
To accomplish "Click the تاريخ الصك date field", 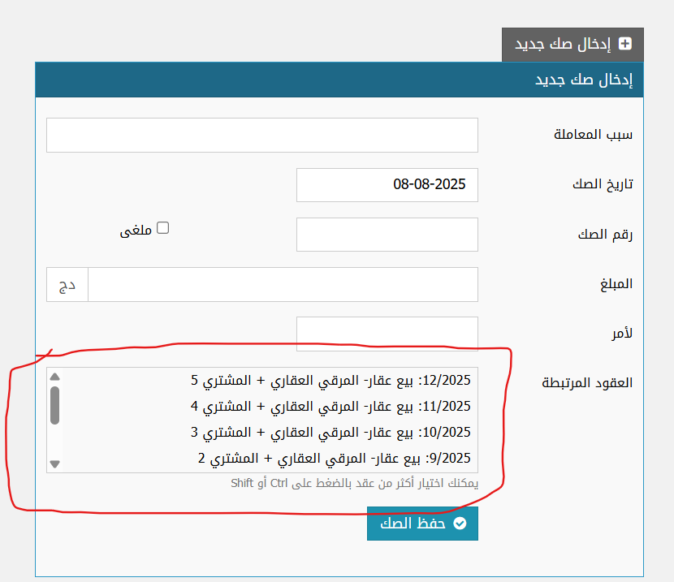I will (387, 184).
